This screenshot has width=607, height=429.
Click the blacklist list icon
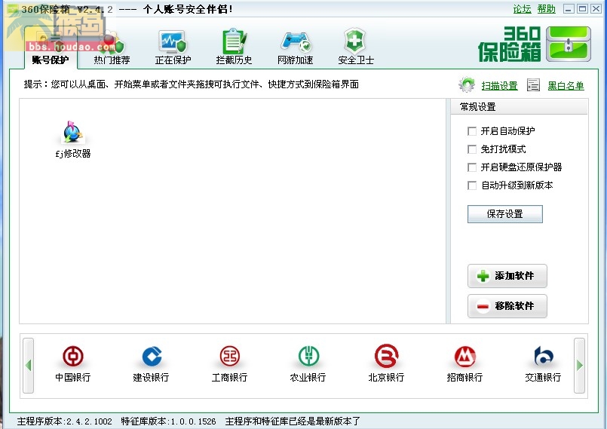pos(533,84)
